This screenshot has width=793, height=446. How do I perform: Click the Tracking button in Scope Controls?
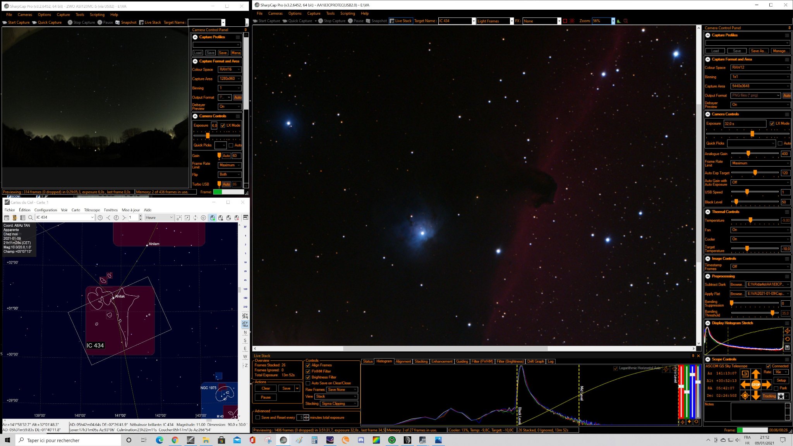tap(769, 396)
